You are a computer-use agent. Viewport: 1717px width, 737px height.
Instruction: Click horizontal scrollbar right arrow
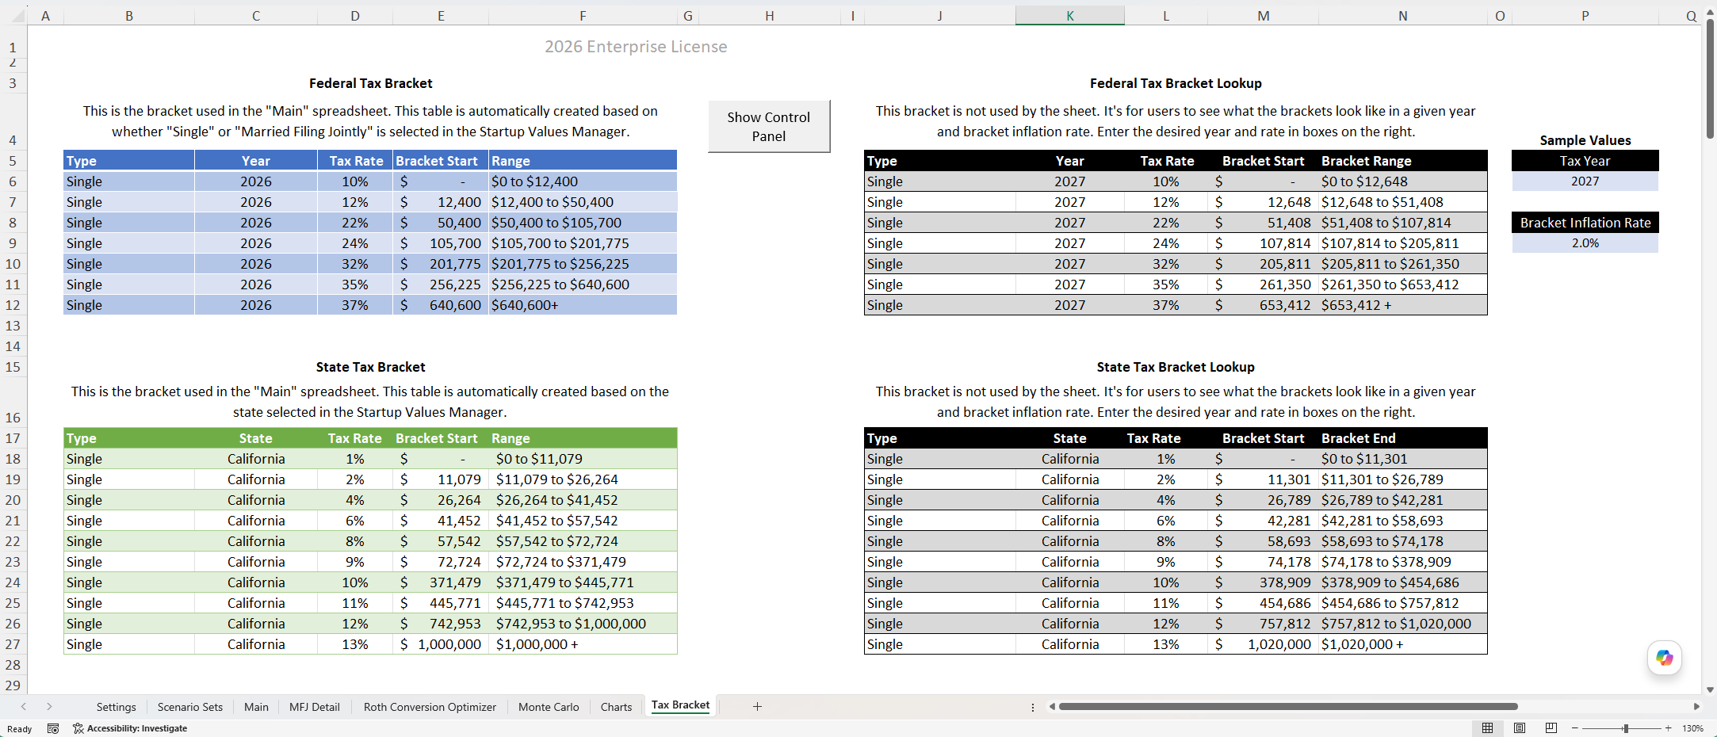tap(1696, 706)
